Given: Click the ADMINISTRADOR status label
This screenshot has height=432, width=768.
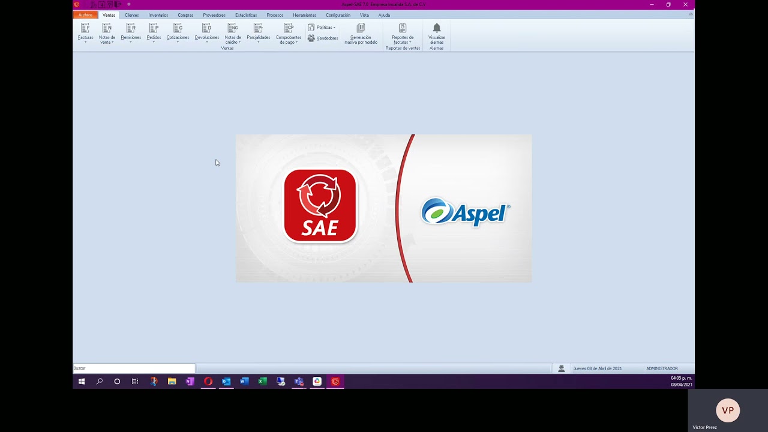Looking at the screenshot, I should coord(662,368).
